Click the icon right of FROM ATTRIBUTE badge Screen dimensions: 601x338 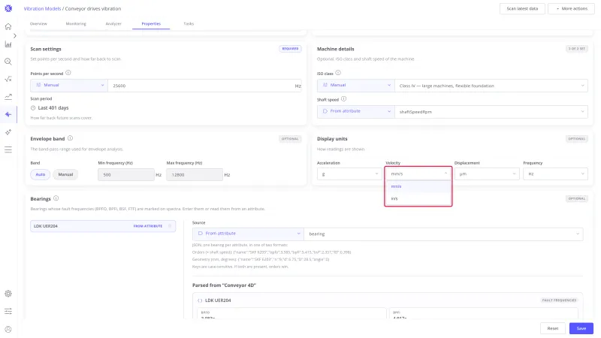tap(170, 226)
